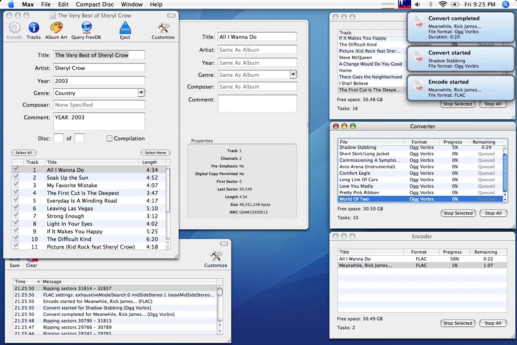Open the Tracks info icon in toolbar
The height and width of the screenshot is (345, 517).
34,28
